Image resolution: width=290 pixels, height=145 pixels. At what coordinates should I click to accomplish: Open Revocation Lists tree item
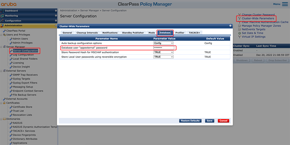click(22, 115)
